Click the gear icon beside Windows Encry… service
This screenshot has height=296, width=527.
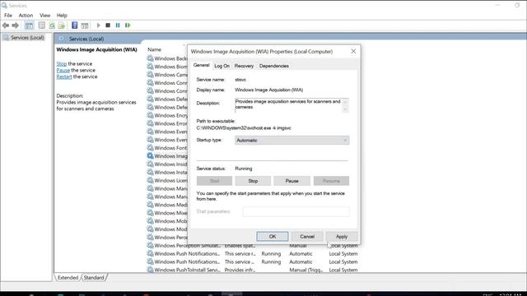click(150, 115)
